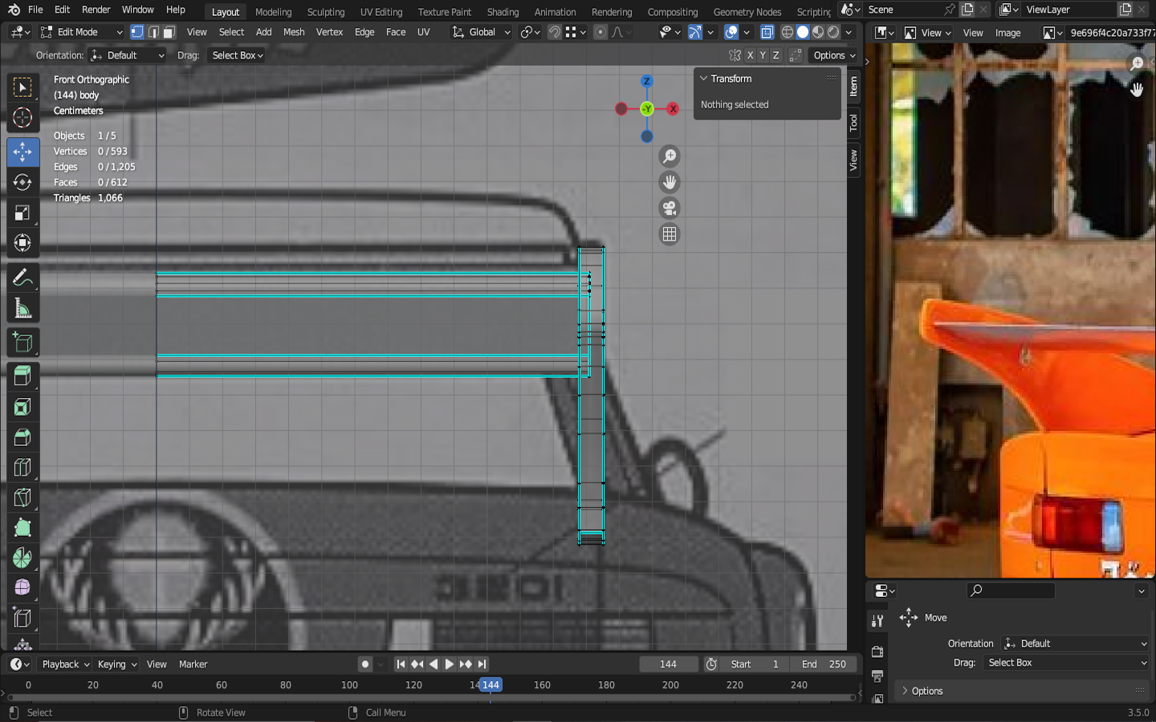The height and width of the screenshot is (722, 1156).
Task: Select the Scale tool
Action: click(x=22, y=213)
